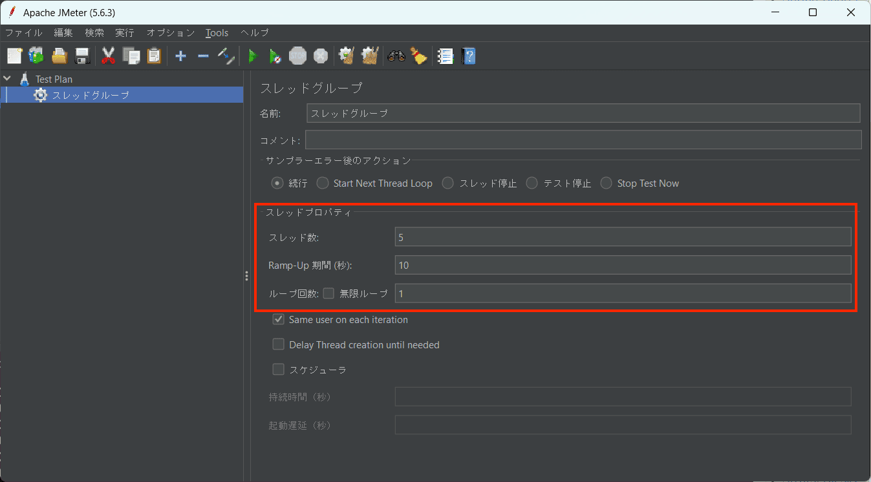The height and width of the screenshot is (482, 871).
Task: Click the スレッドグループ gear icon in tree
Action: pyautogui.click(x=40, y=95)
